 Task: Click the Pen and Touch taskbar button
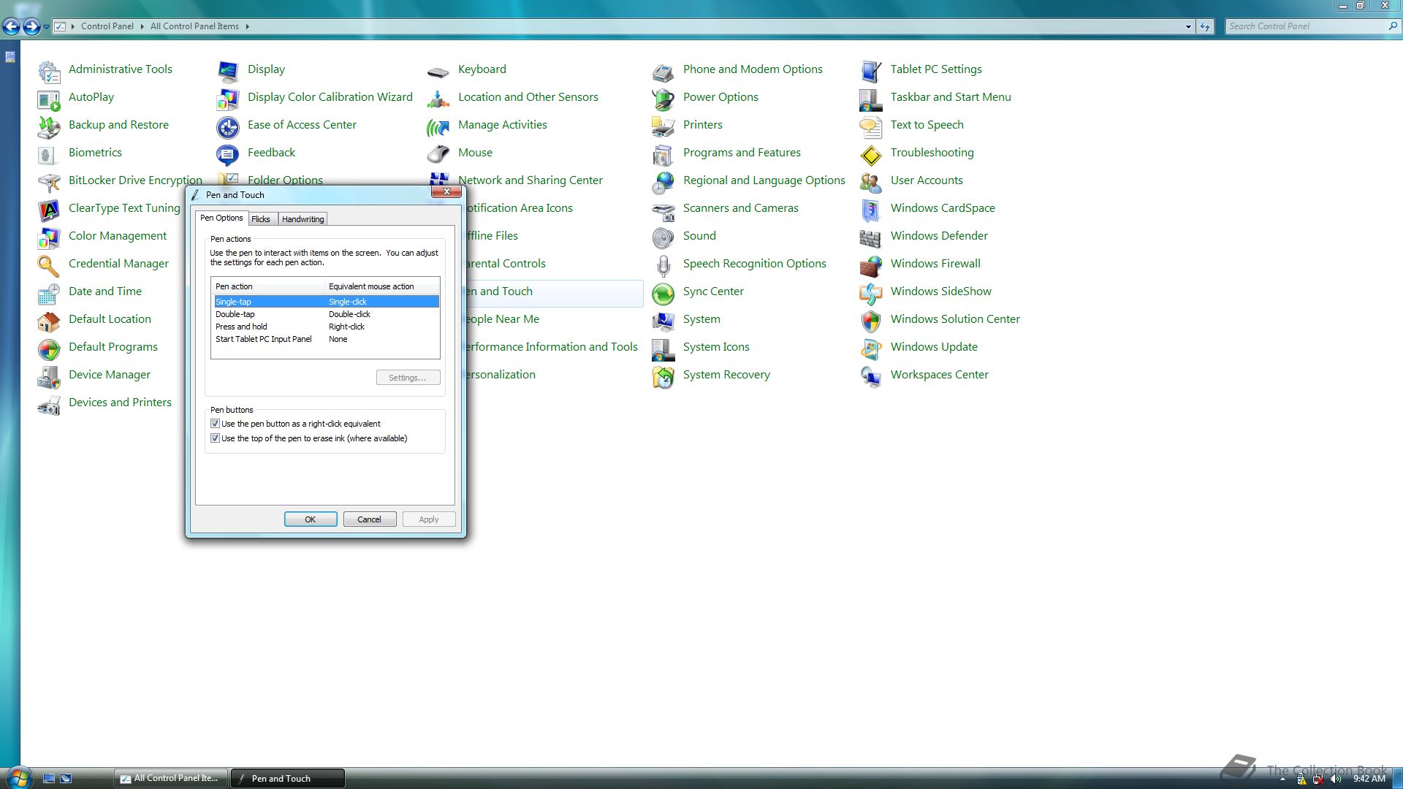pyautogui.click(x=287, y=779)
